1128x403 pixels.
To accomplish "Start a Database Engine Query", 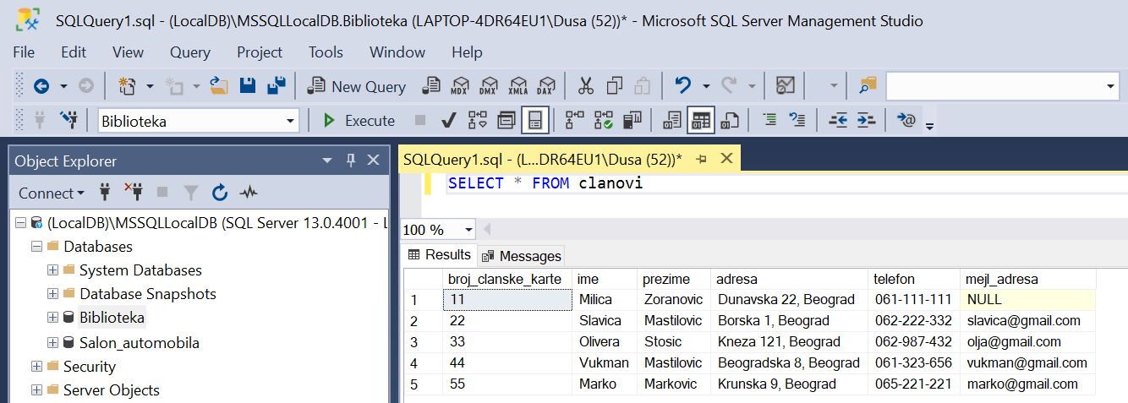I will [431, 85].
